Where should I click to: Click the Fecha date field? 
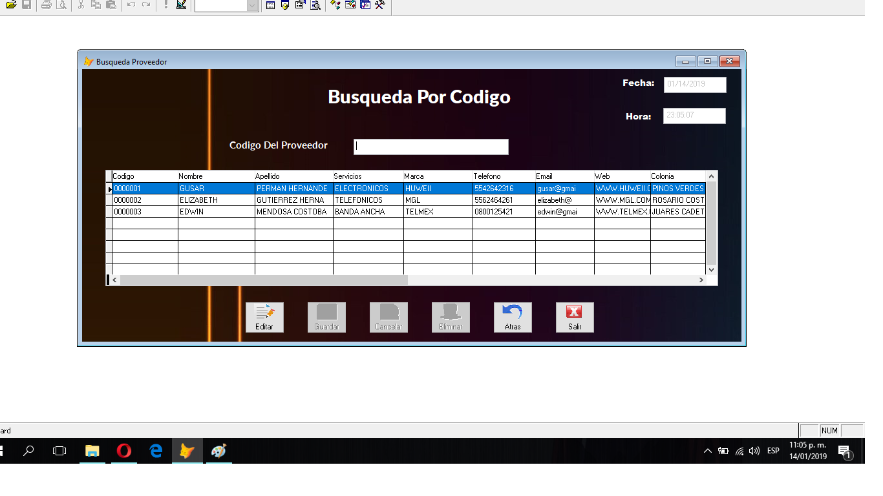click(x=695, y=85)
